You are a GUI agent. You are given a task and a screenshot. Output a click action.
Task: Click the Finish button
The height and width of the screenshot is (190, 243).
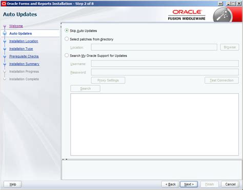[210, 184]
